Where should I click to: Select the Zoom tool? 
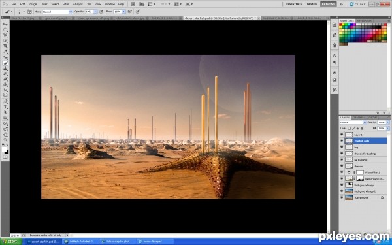tap(5, 140)
